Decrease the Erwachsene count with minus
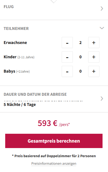The width and height of the screenshot is (108, 172). (x=67, y=43)
